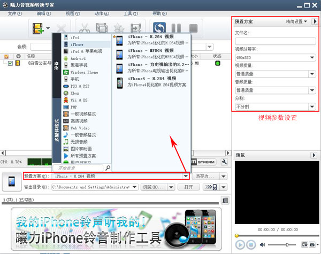This screenshot has height=254, width=321.
Task: Open the 另存为 dropdown arrow
Action: coord(224,176)
